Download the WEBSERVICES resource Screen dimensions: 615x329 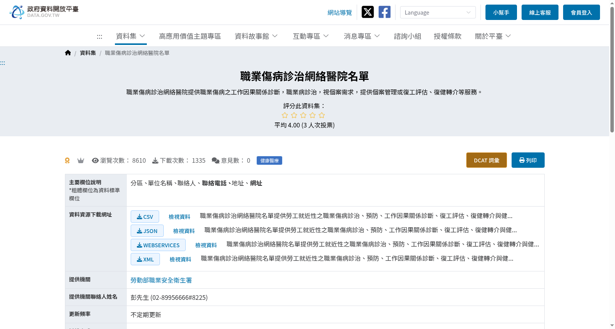pyautogui.click(x=158, y=245)
